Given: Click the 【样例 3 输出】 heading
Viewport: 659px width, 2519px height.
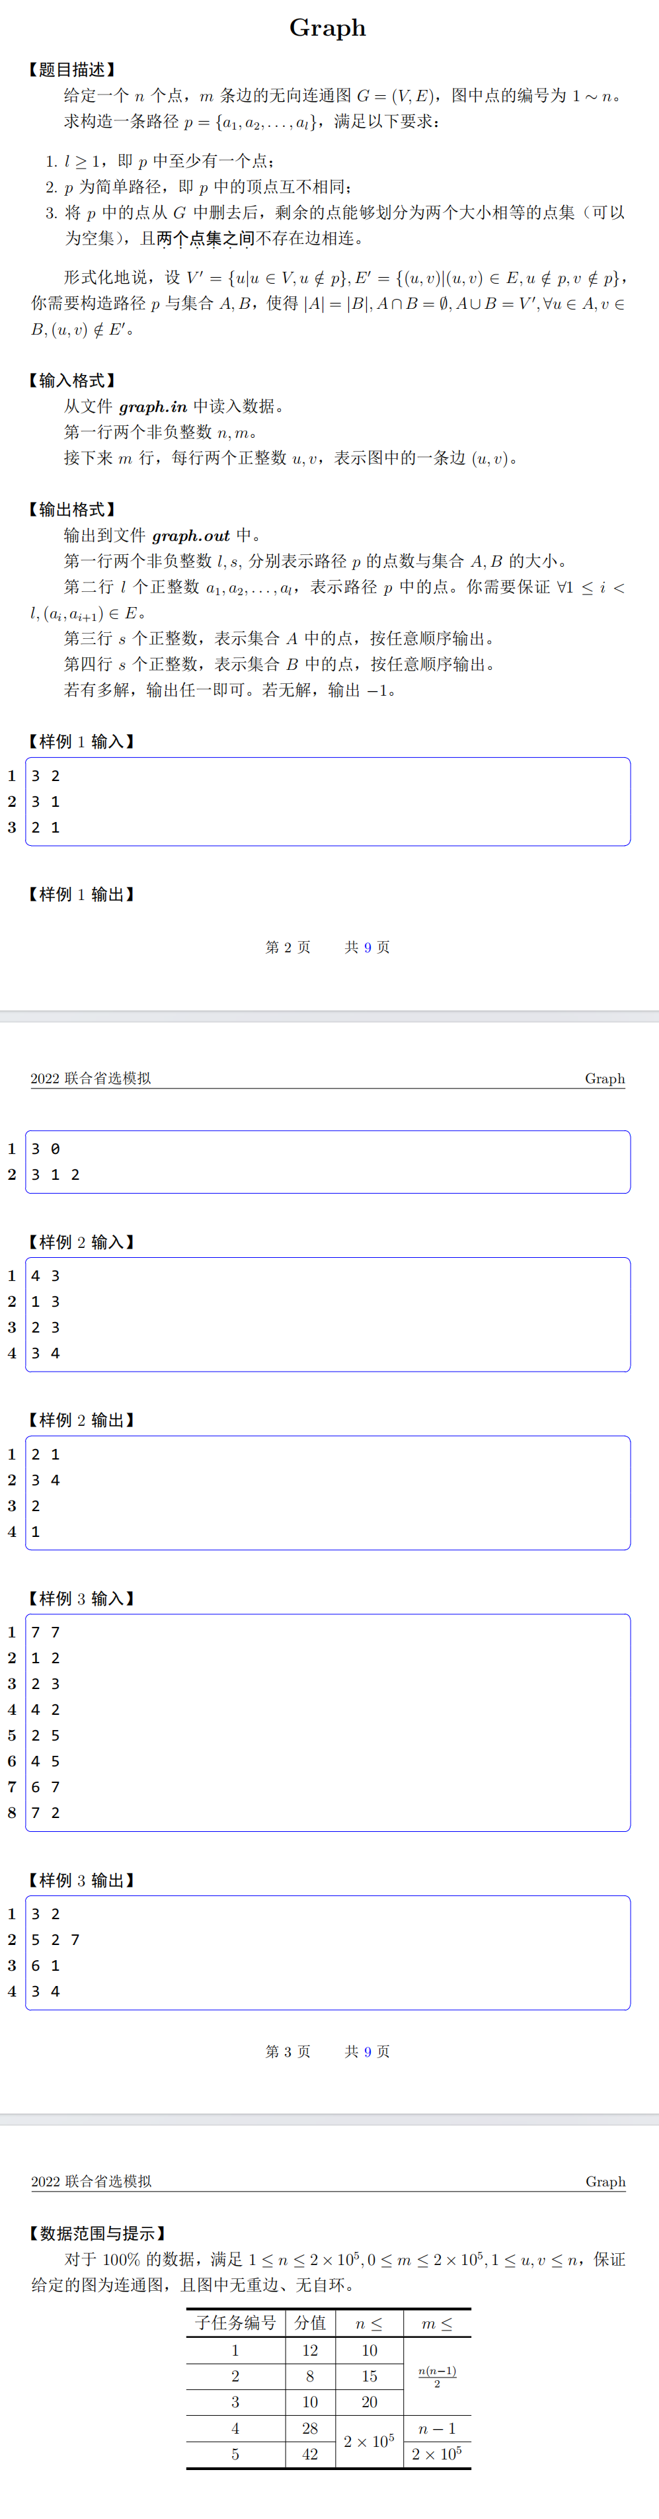Looking at the screenshot, I should (82, 1879).
